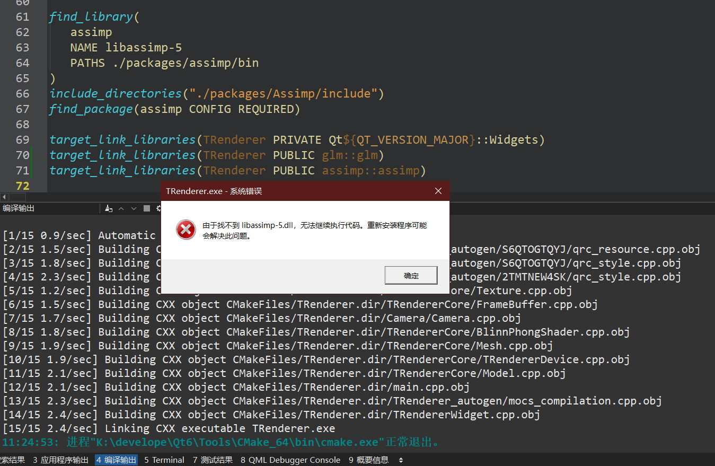This screenshot has width=715, height=466.
Task: Click the '[6/15] FrameBuffer.cpp.obj' output line
Action: click(300, 304)
